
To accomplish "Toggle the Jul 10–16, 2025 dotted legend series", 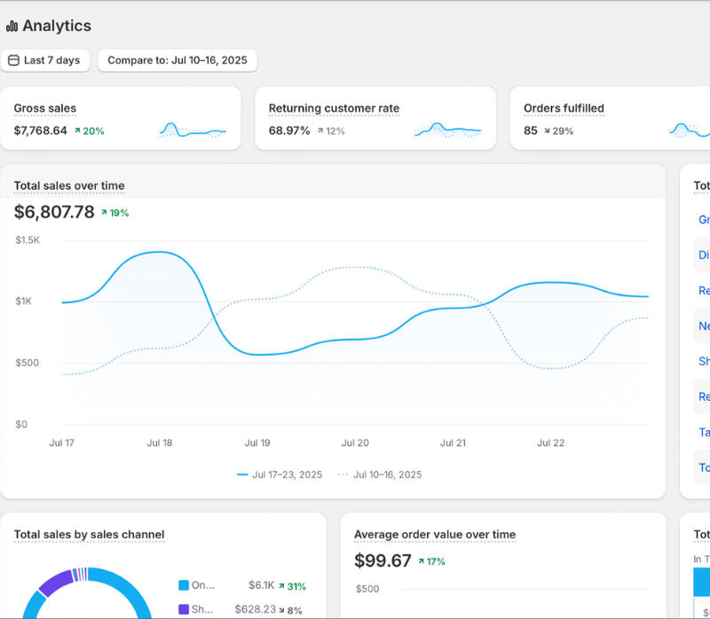I will point(380,474).
